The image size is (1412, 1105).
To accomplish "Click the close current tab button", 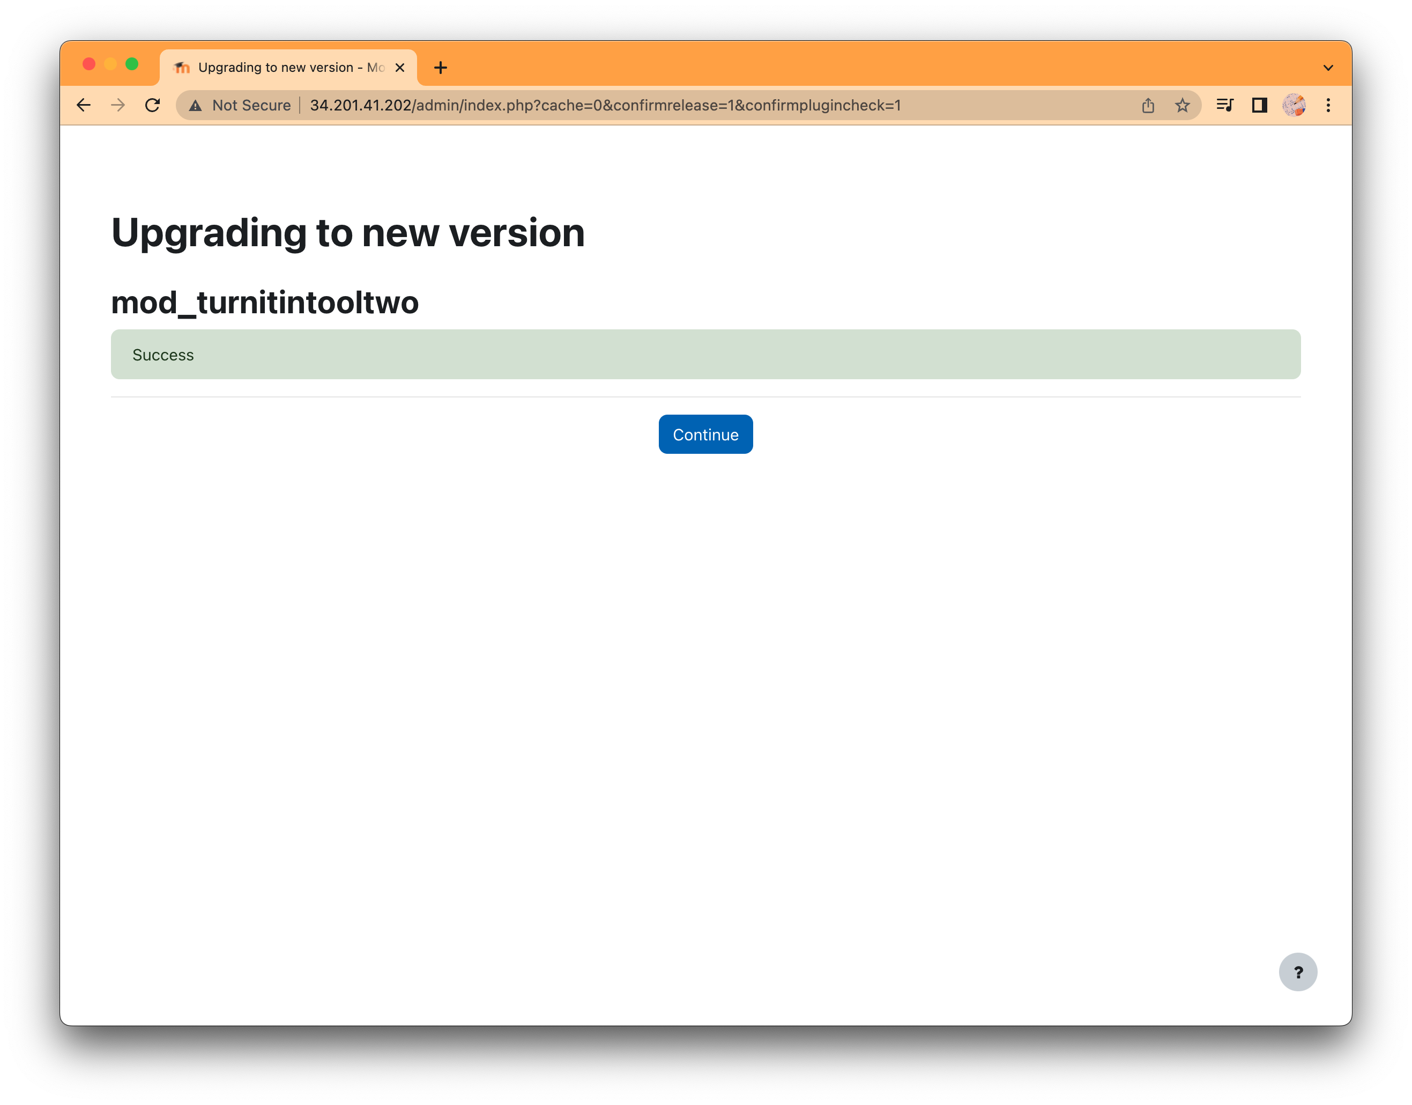I will pyautogui.click(x=399, y=67).
